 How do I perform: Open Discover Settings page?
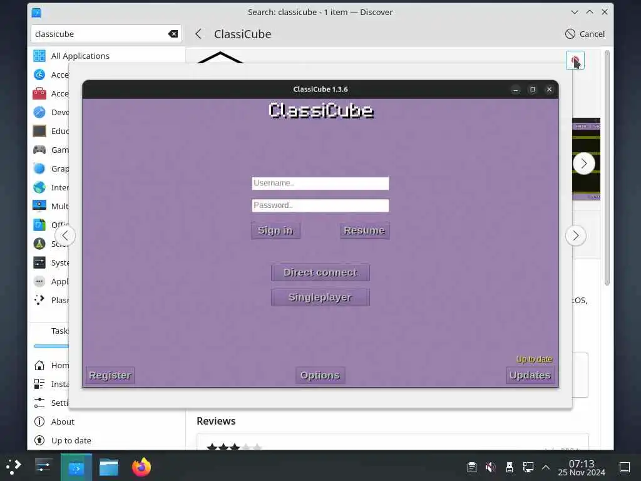[x=49, y=403]
